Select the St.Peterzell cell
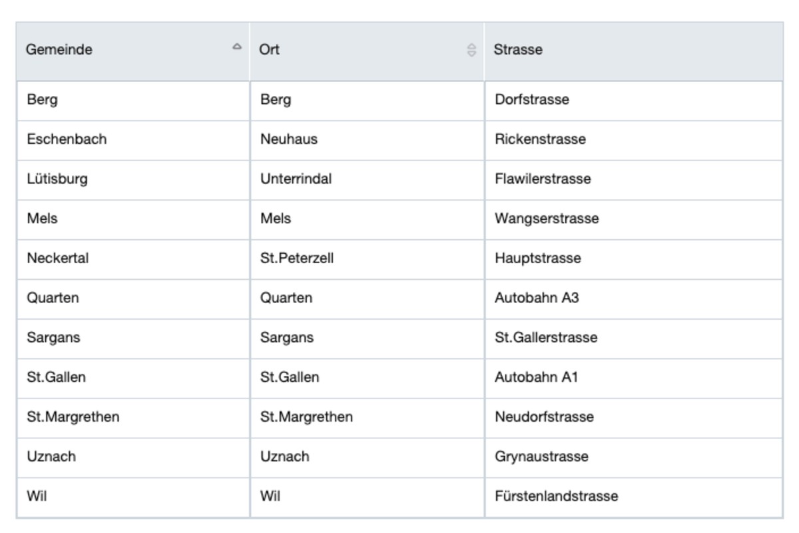The width and height of the screenshot is (799, 533). pos(296,259)
